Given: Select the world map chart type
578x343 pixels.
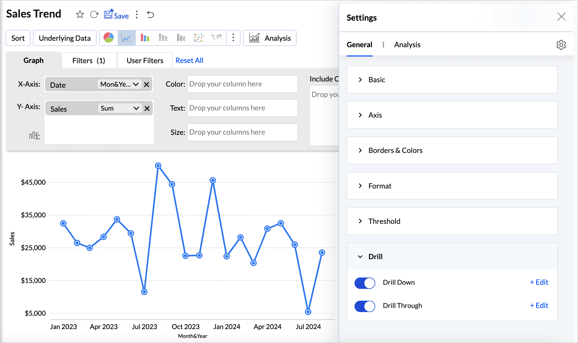Looking at the screenshot, I should (x=217, y=38).
